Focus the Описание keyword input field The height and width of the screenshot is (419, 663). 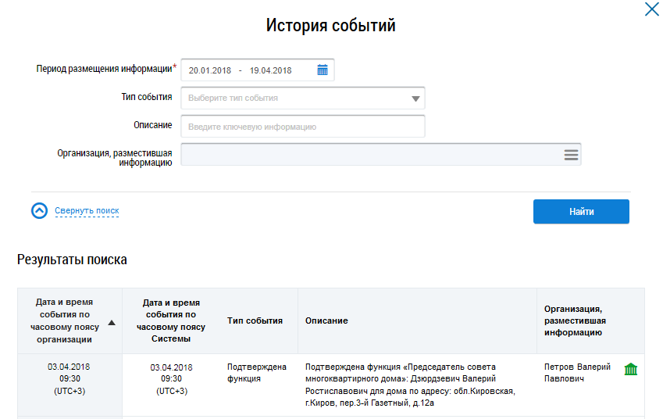point(302,127)
